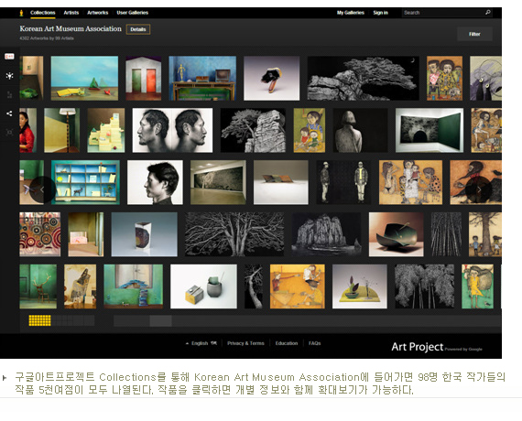
Task: Open the single male profile portrait
Action: [x=155, y=182]
